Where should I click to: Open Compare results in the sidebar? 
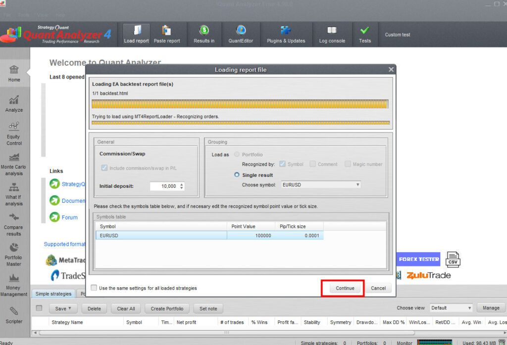[x=13, y=224]
